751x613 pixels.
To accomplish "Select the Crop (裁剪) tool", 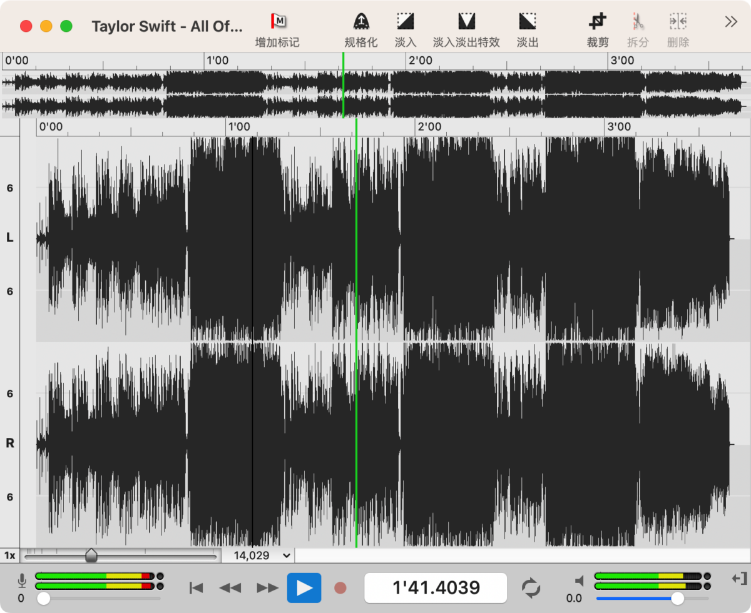I will tap(598, 21).
